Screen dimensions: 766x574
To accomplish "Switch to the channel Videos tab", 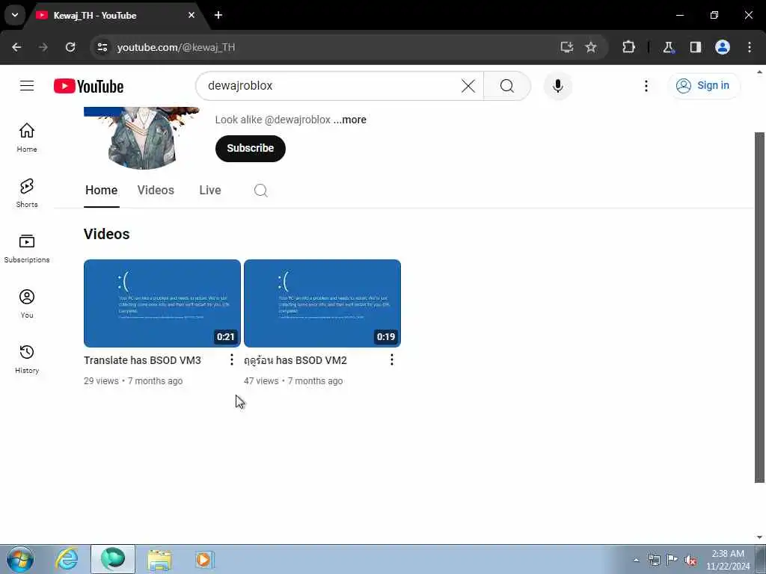I will click(x=156, y=190).
